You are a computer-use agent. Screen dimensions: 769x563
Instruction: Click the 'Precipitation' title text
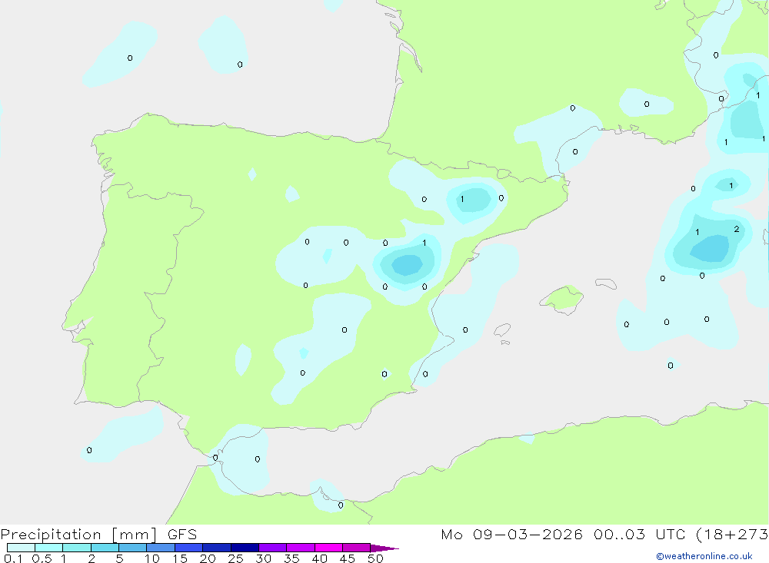pyautogui.click(x=51, y=535)
